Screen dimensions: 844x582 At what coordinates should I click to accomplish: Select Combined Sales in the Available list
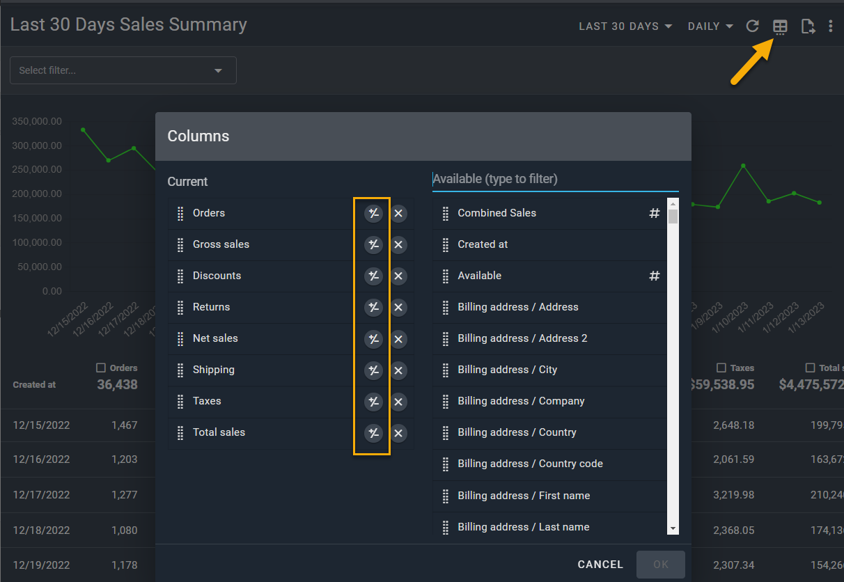pos(497,213)
